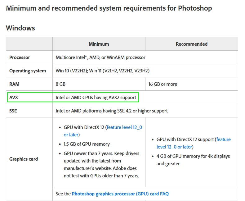Open the feature level 12_0 link under Minimum
Viewport: 245px width, 201px height.
124,127
